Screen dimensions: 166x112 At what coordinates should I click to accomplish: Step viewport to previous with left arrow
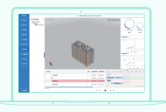click(x=116, y=20)
